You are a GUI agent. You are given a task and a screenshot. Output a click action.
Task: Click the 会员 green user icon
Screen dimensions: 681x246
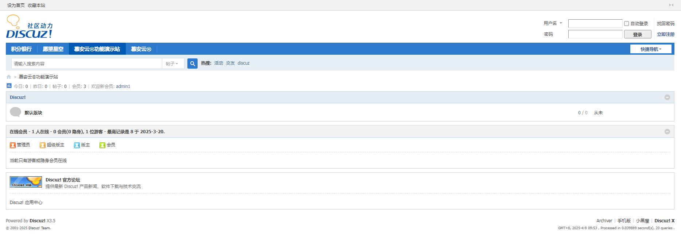point(102,145)
